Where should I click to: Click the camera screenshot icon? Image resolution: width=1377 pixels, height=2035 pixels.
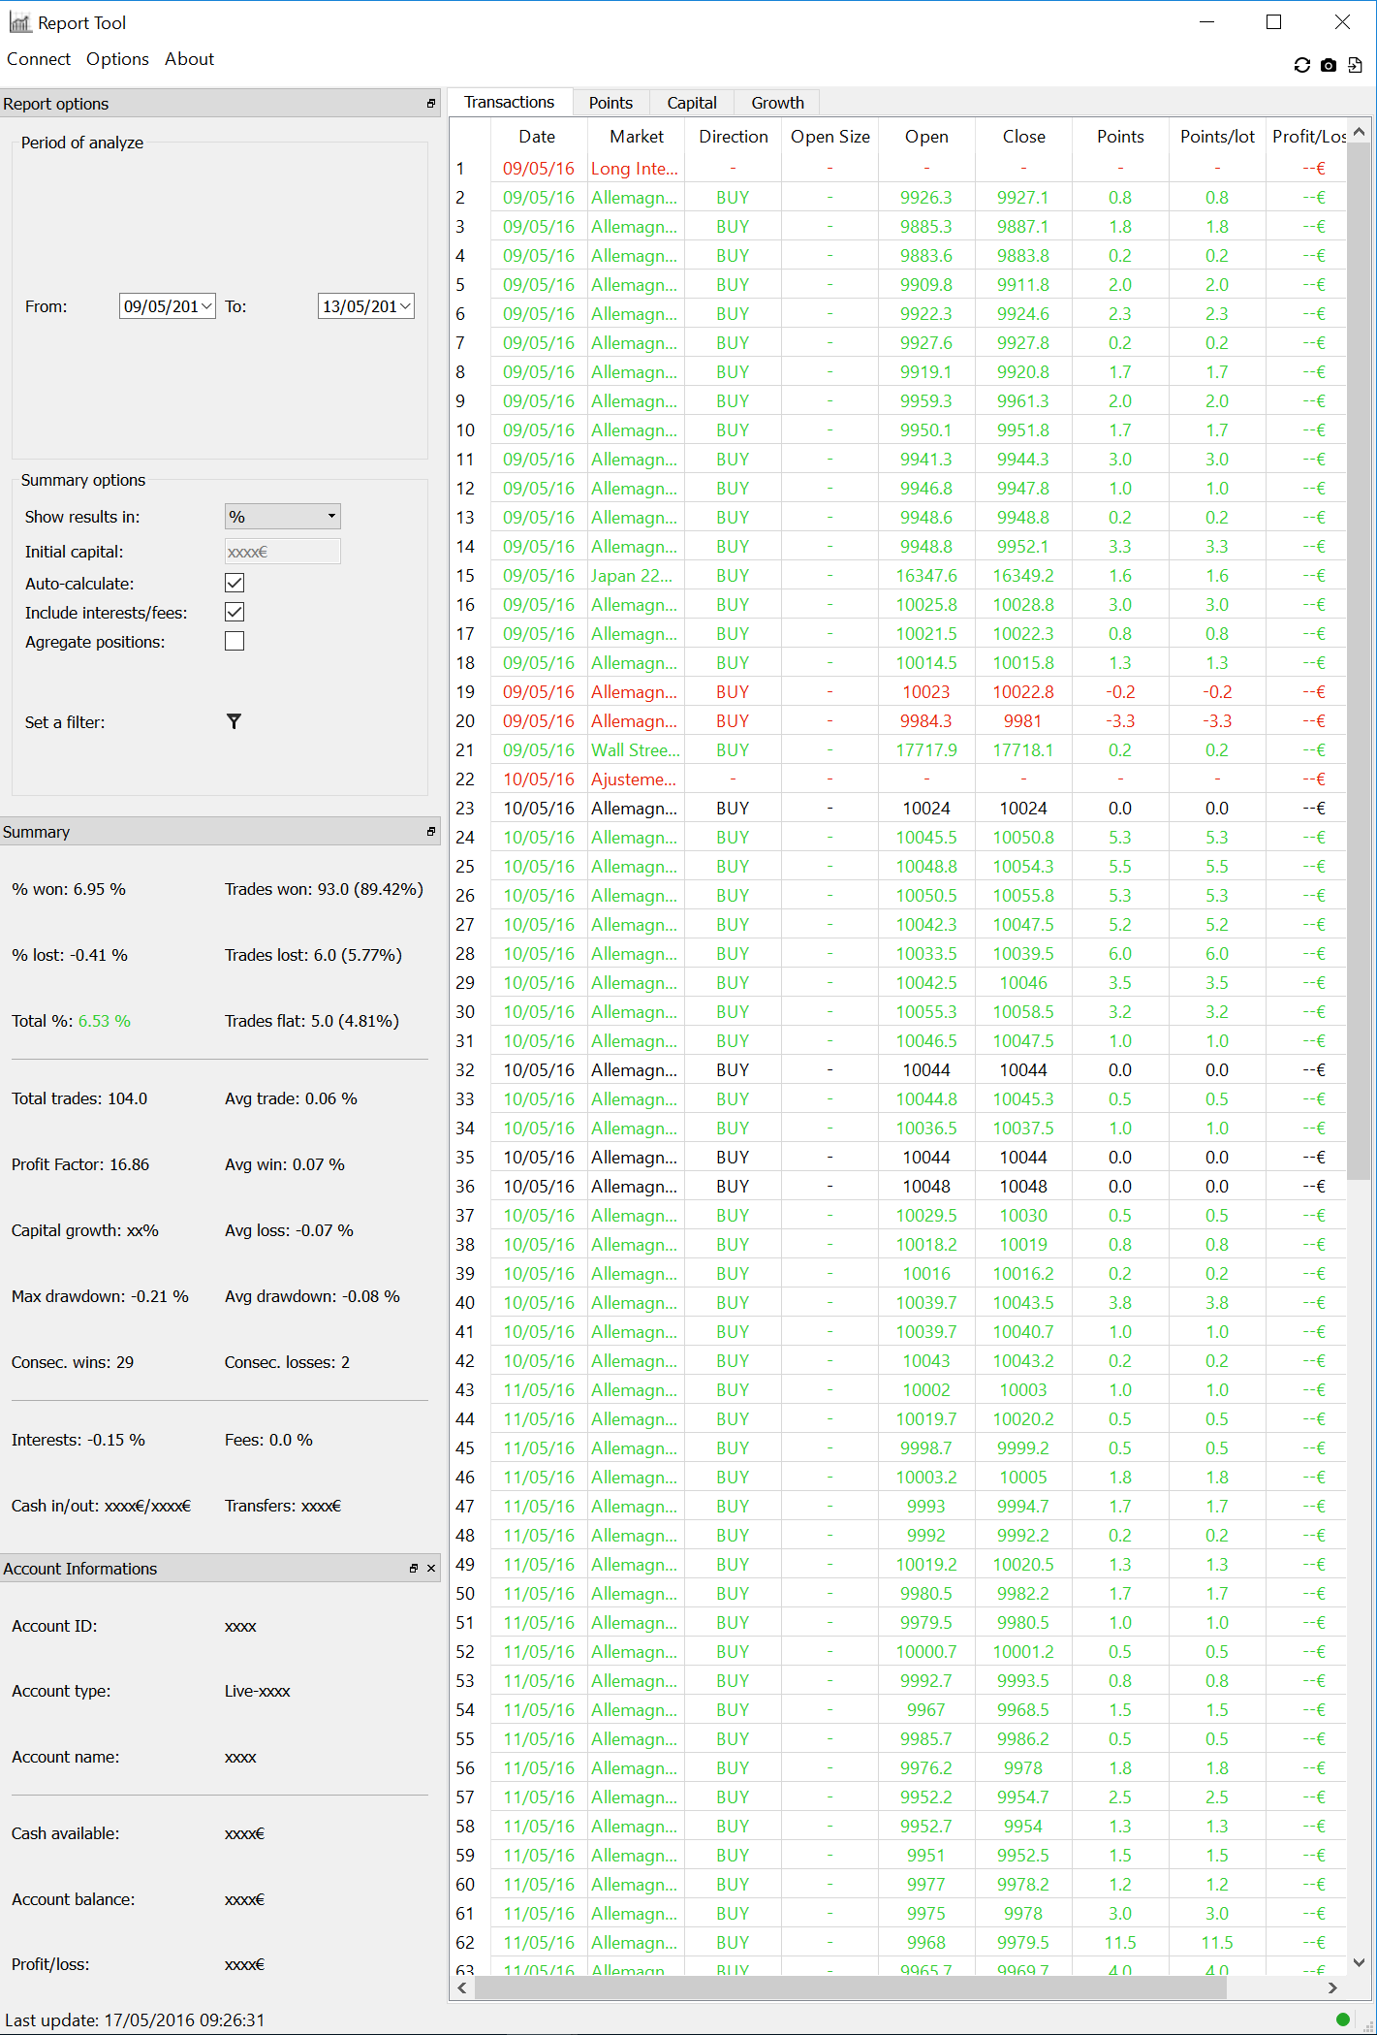tap(1329, 65)
